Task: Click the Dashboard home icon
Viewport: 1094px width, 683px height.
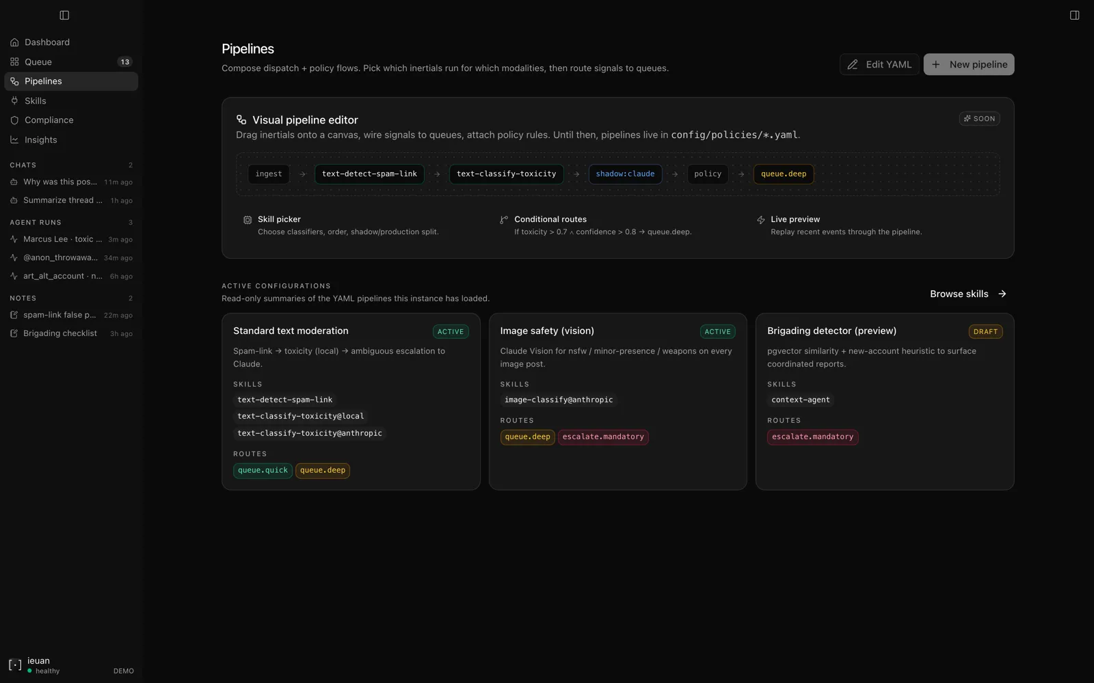Action: point(14,42)
